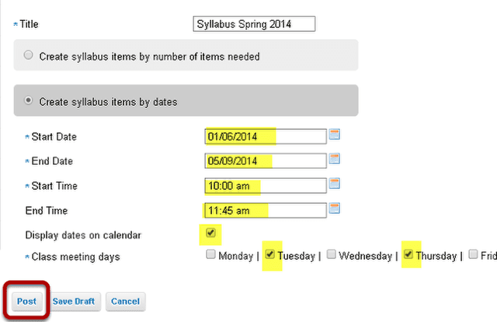The image size is (497, 322).
Task: Click into the End Date field
Action: [266, 161]
